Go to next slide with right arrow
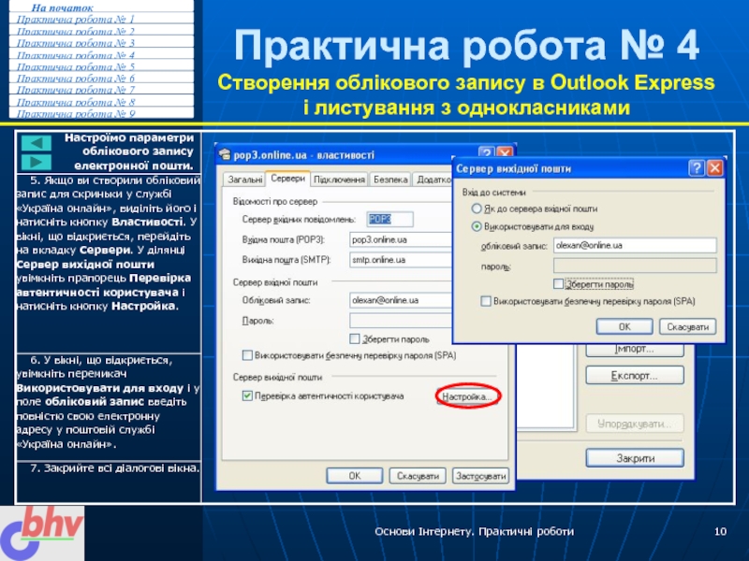The width and height of the screenshot is (749, 561). pos(36,162)
